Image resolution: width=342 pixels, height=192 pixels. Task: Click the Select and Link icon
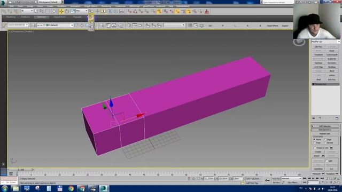[x=4, y=11]
